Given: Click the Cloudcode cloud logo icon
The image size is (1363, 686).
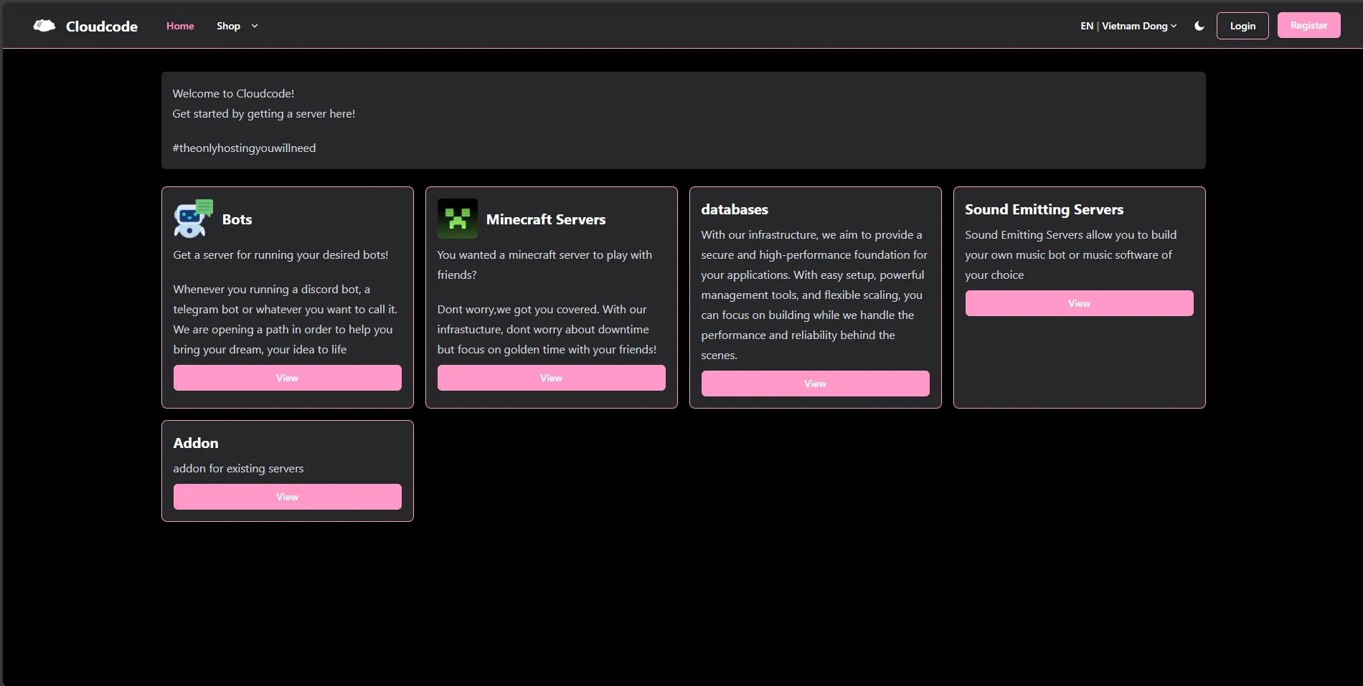Looking at the screenshot, I should pyautogui.click(x=43, y=25).
